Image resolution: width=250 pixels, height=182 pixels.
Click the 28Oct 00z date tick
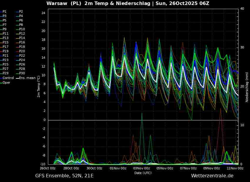click(71, 168)
